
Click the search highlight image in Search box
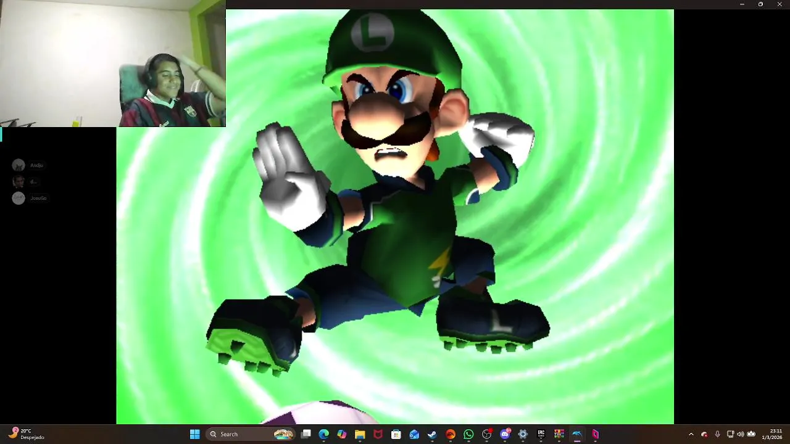point(284,434)
